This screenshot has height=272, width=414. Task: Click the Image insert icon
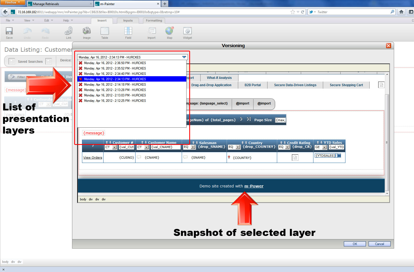point(87,31)
